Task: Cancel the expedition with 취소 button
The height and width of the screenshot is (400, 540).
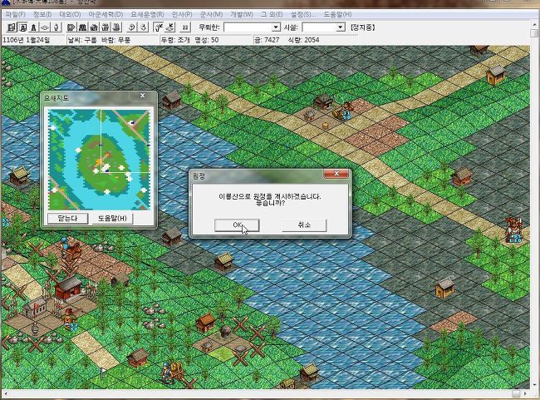Action: 304,225
